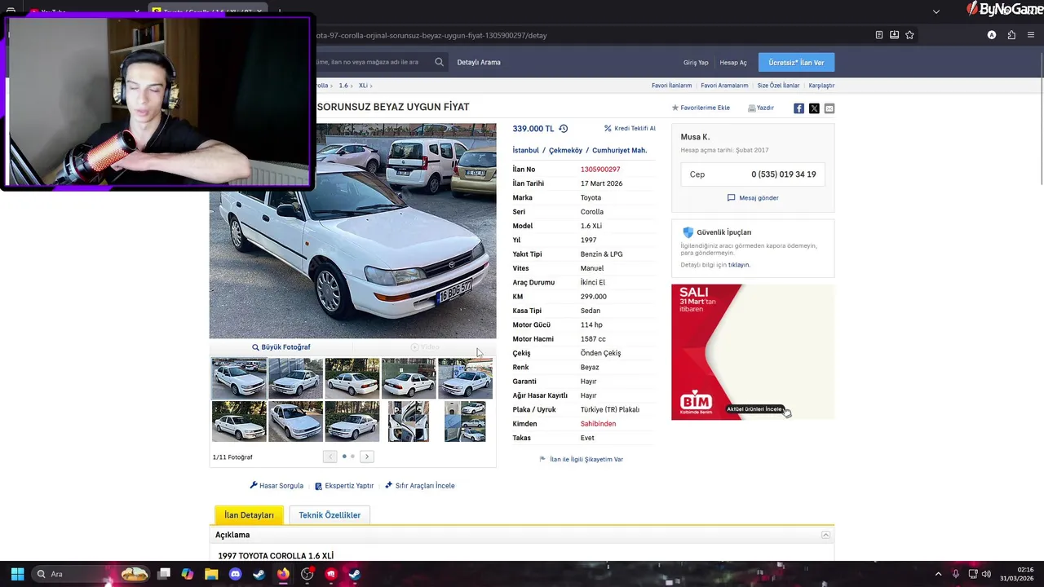Open the Firefox account avatar icon
The width and height of the screenshot is (1044, 587).
[x=992, y=35]
